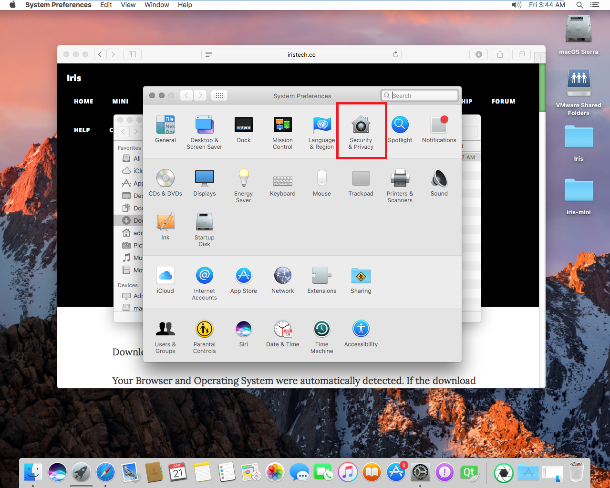The width and height of the screenshot is (610, 488).
Task: Click FORUM link on Iris website
Action: (504, 101)
